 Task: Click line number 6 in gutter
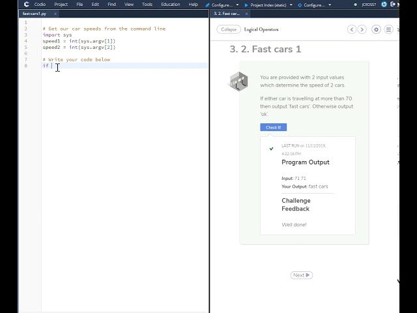click(26, 53)
